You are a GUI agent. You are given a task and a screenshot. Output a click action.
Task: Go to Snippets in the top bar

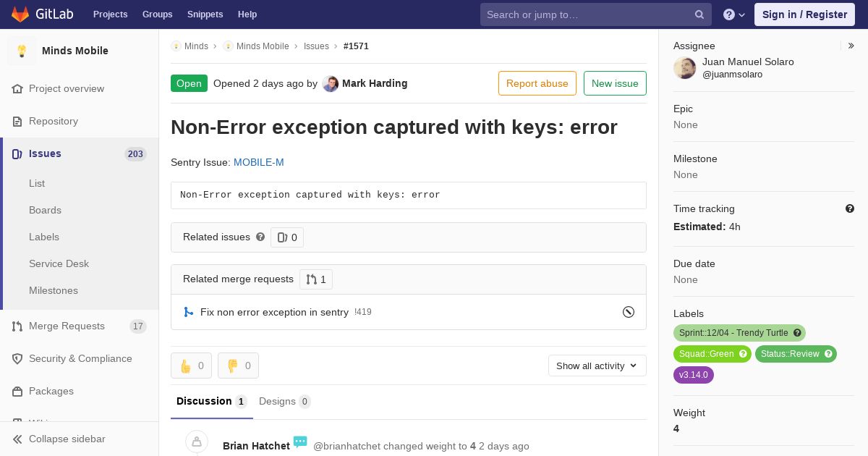coord(205,14)
